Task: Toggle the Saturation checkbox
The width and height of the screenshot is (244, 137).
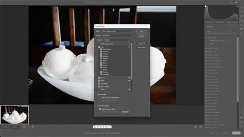Action: (x=101, y=74)
